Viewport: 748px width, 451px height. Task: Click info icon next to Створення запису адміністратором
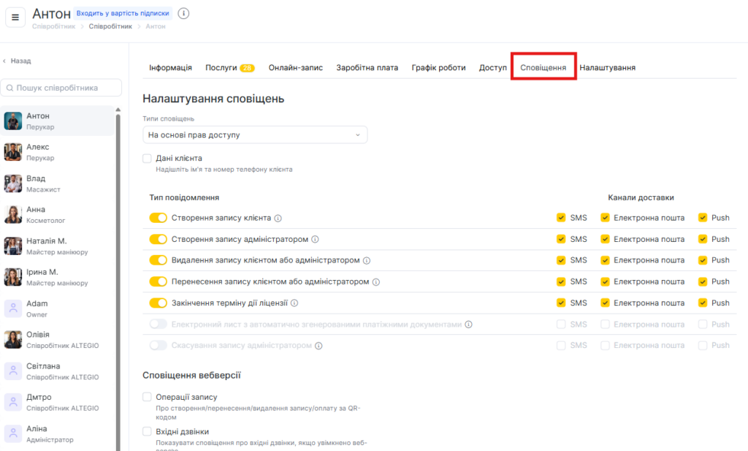point(315,239)
